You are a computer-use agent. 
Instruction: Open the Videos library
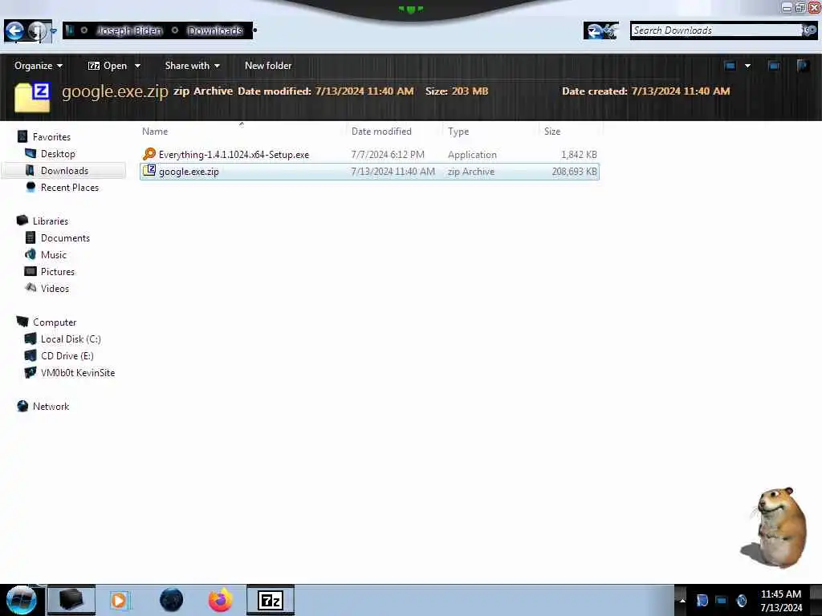coord(55,289)
